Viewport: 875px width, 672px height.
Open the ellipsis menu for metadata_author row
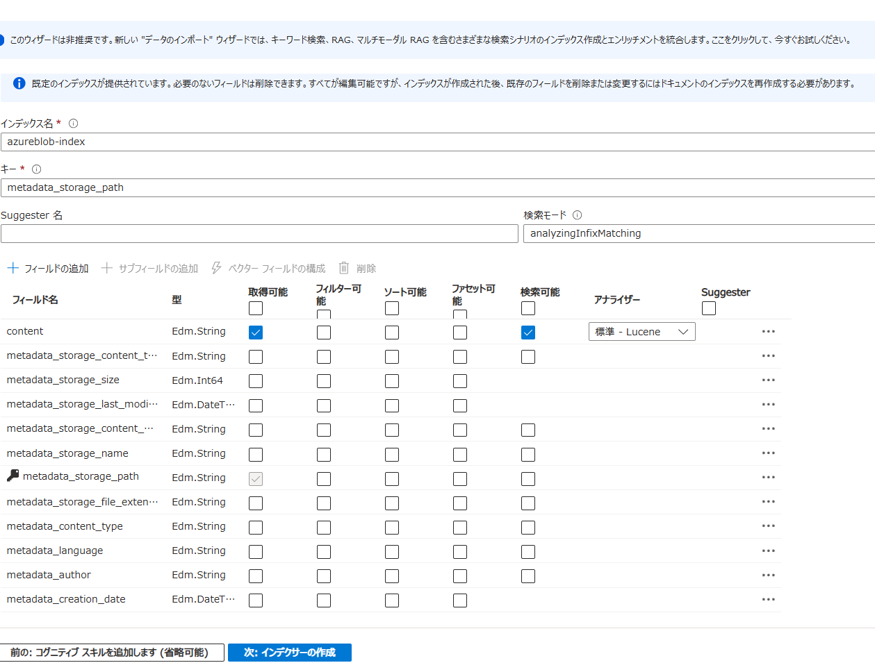[768, 575]
